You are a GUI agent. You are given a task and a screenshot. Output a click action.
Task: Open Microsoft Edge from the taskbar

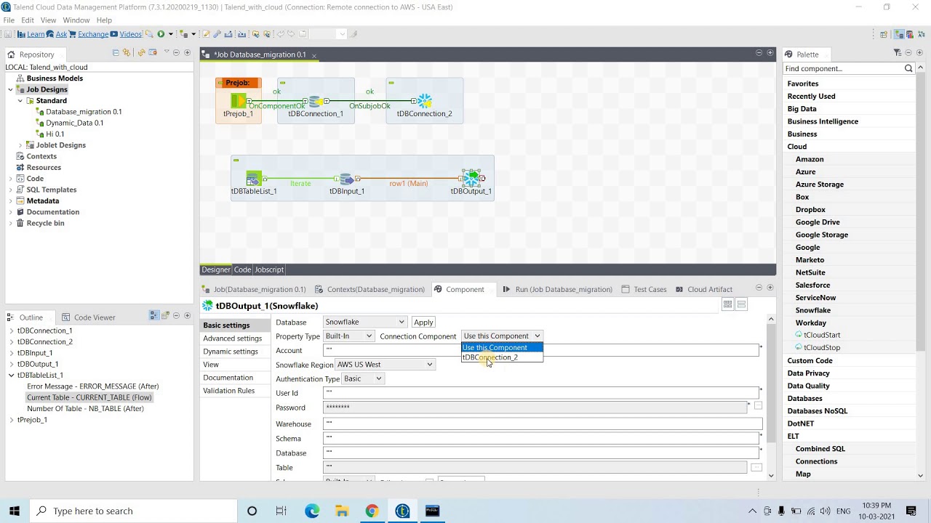coord(312,511)
